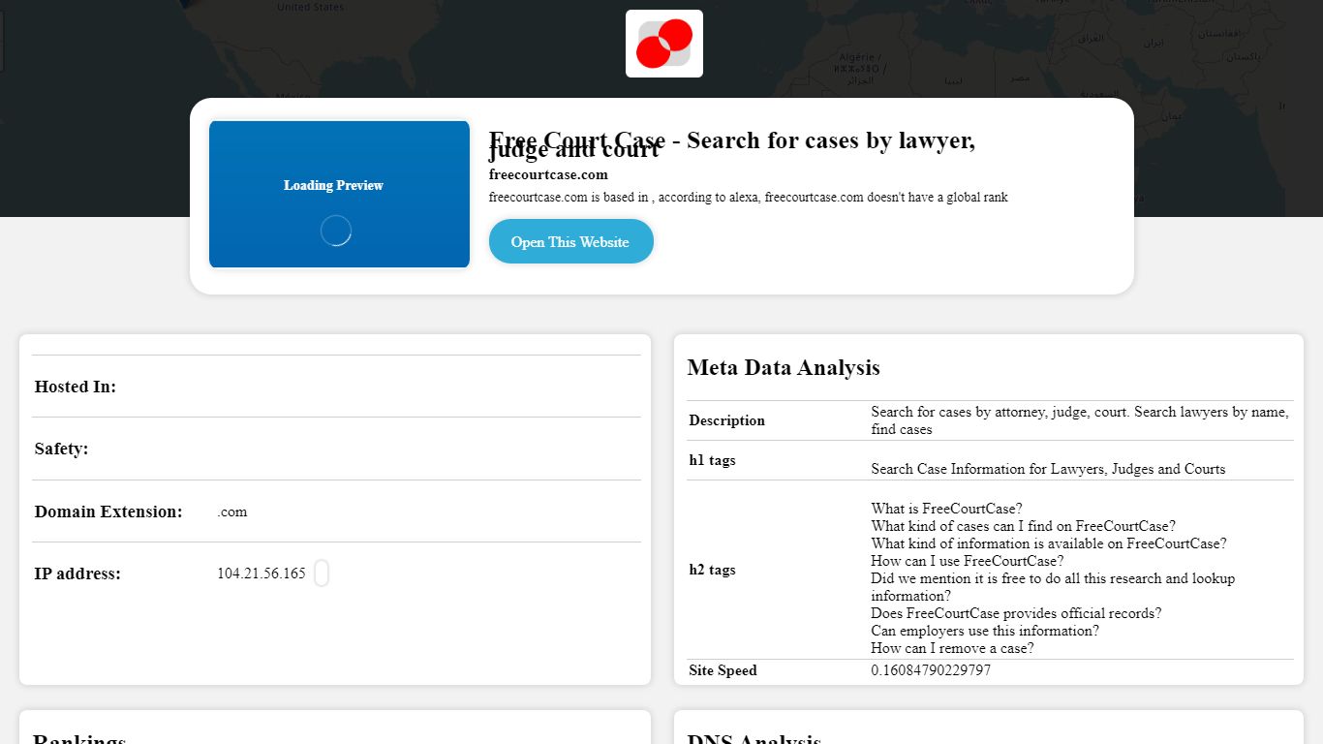
Task: Click the red circles site logo
Action: (664, 44)
